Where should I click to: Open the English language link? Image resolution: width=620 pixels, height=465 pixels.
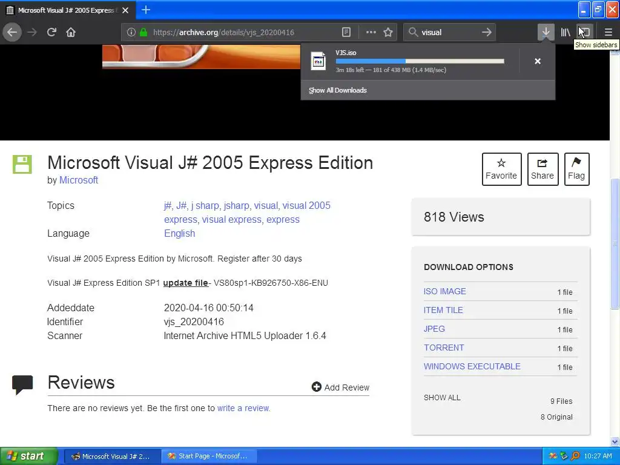pos(179,233)
